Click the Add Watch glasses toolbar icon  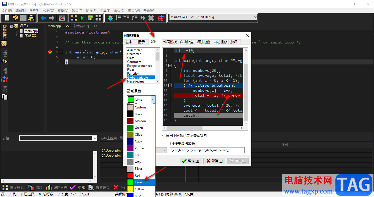click(x=161, y=18)
